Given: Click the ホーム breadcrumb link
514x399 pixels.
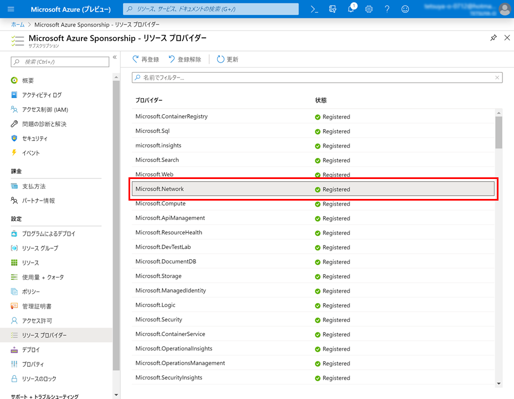Looking at the screenshot, I should 18,25.
